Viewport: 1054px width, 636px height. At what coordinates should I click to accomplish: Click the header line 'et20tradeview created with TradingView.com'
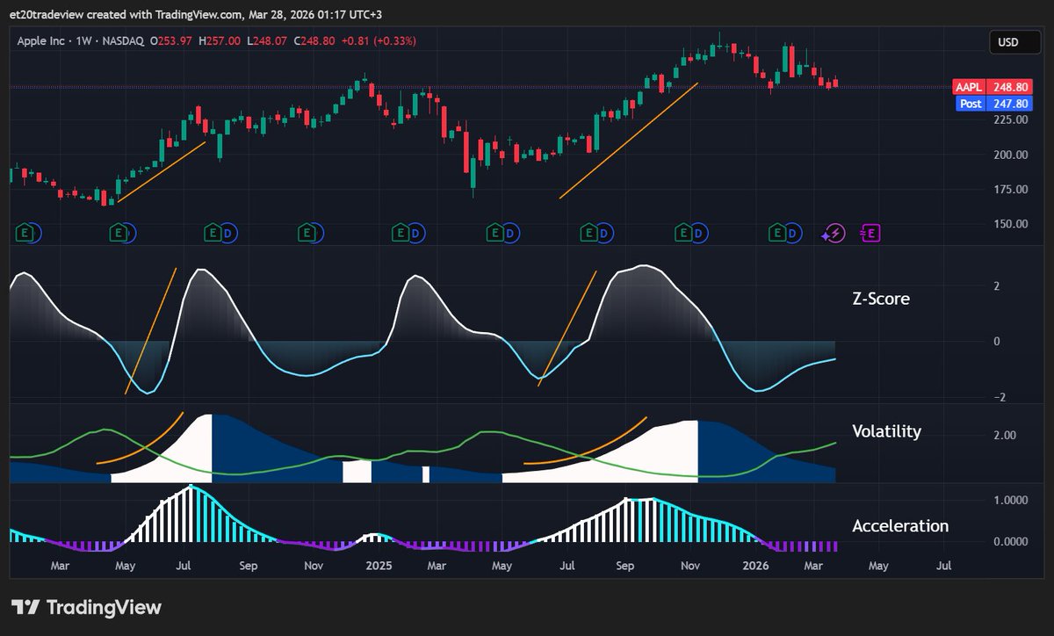click(x=127, y=15)
